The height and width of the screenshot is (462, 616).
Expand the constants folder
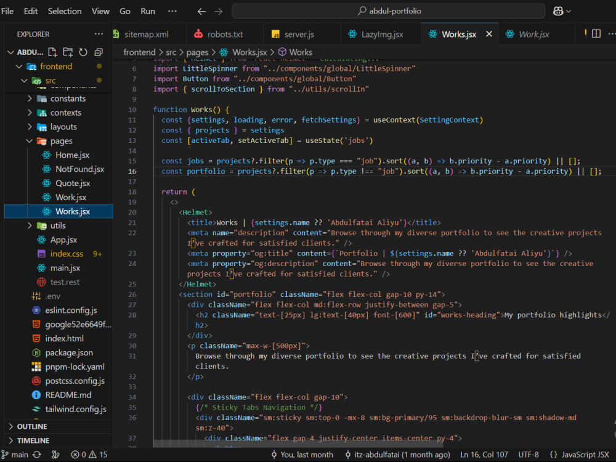coord(30,98)
